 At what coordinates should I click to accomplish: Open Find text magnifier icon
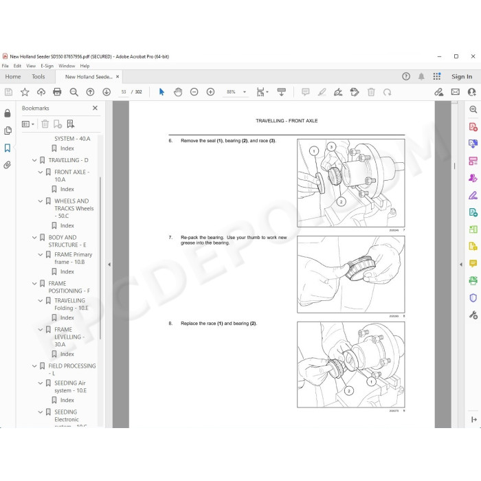74,92
